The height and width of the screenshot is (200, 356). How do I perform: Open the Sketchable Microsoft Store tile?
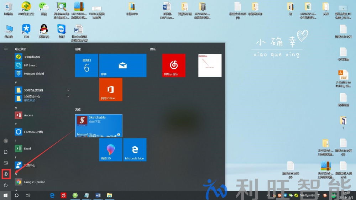point(99,126)
